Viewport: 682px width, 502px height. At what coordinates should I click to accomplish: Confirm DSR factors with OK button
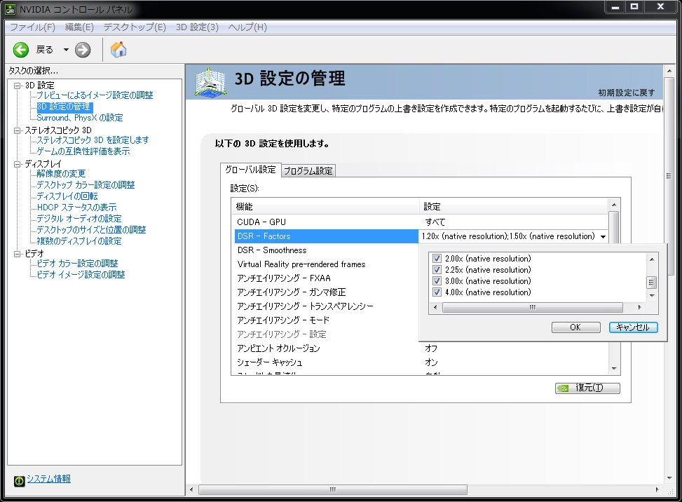coord(576,327)
